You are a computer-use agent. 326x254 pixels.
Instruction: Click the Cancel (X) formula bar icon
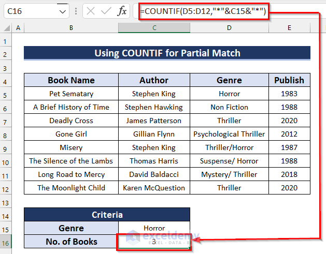(x=90, y=11)
